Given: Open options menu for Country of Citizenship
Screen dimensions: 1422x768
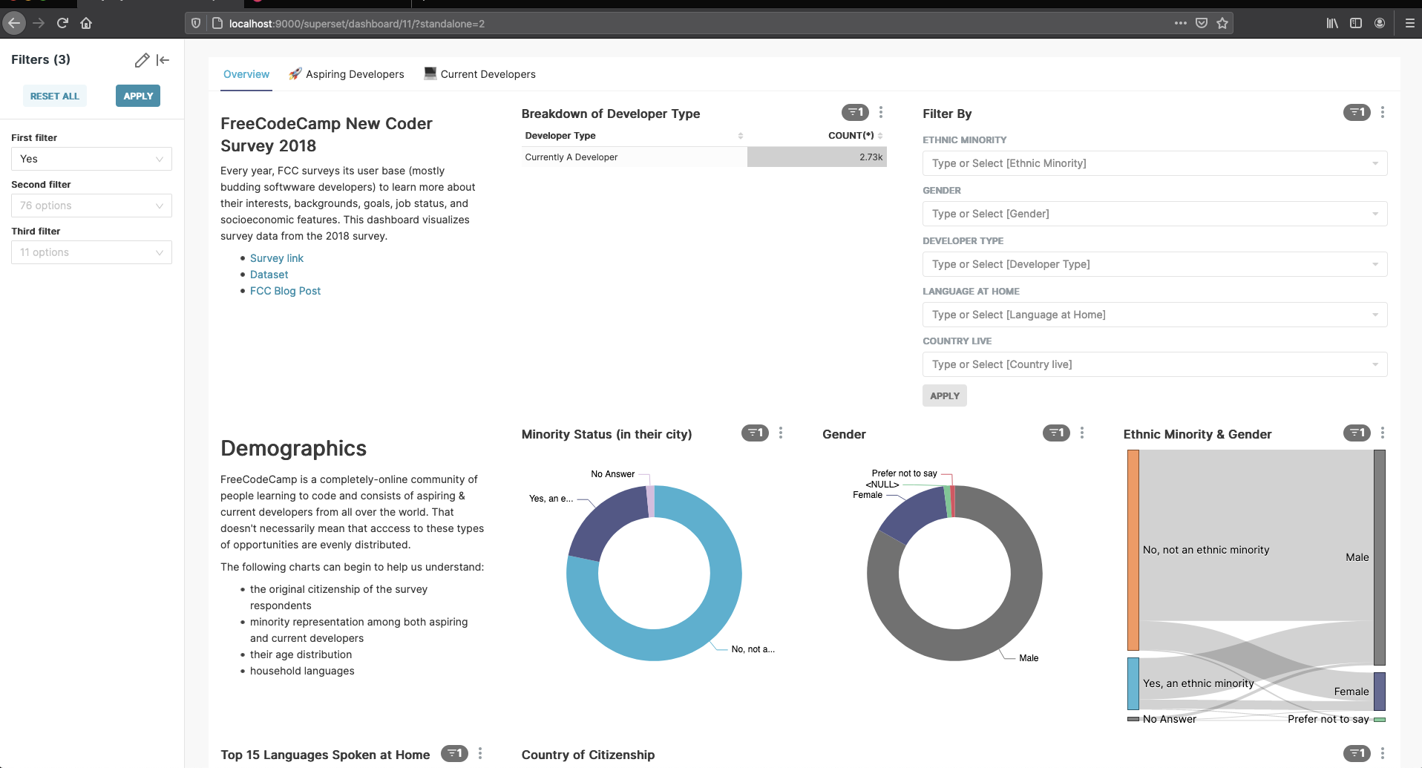Looking at the screenshot, I should tap(1383, 753).
